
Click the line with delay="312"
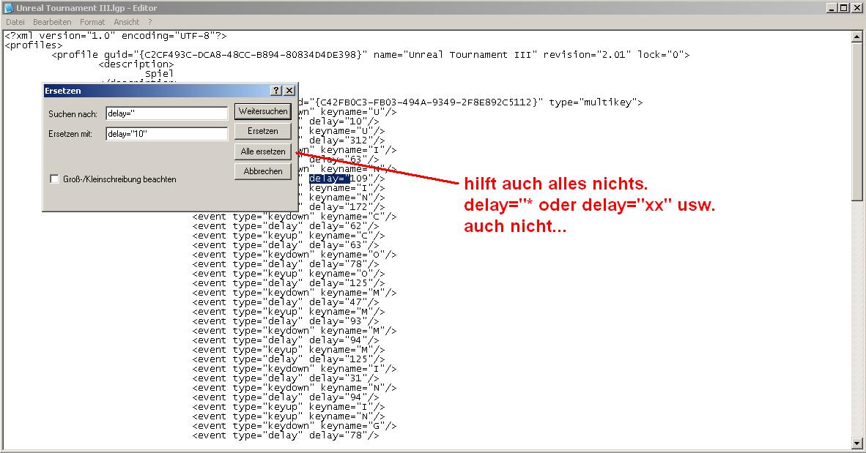click(342, 141)
